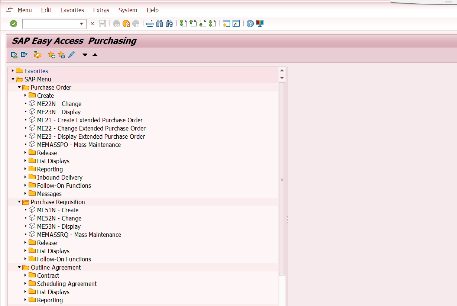
Task: Click in the transaction command input field
Action: pos(51,24)
